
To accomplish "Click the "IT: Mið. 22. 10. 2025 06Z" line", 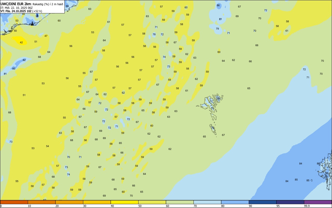I will (17, 8).
